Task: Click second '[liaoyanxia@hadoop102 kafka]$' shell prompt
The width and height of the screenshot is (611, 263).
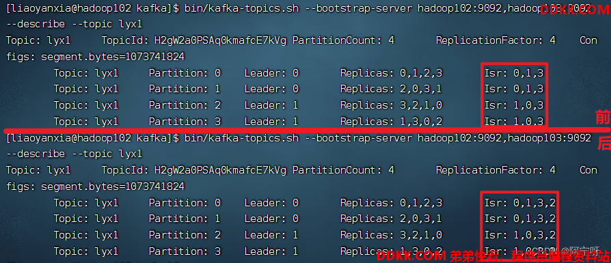Action: click(92, 138)
